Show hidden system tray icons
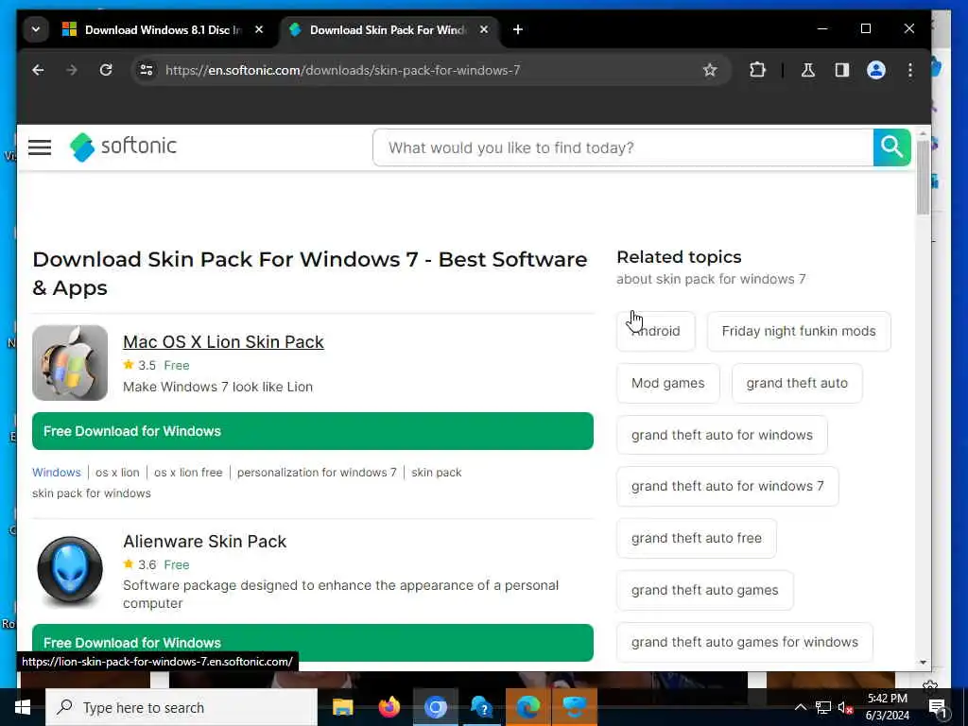 pos(800,707)
